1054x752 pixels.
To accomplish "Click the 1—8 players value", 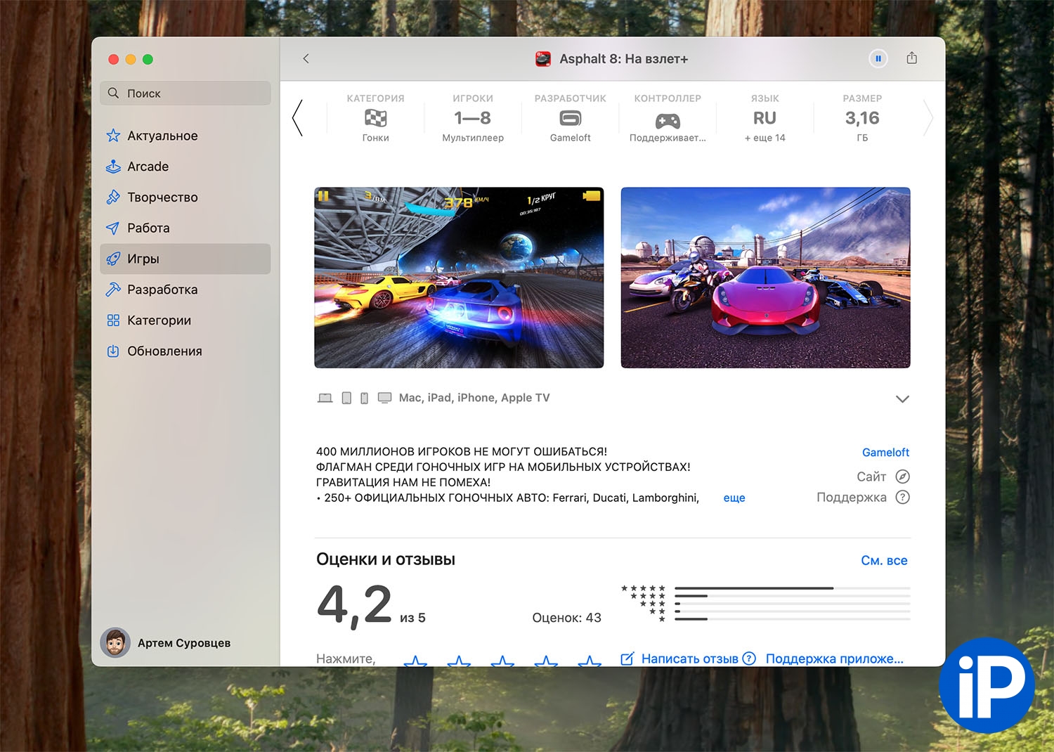I will pyautogui.click(x=473, y=118).
